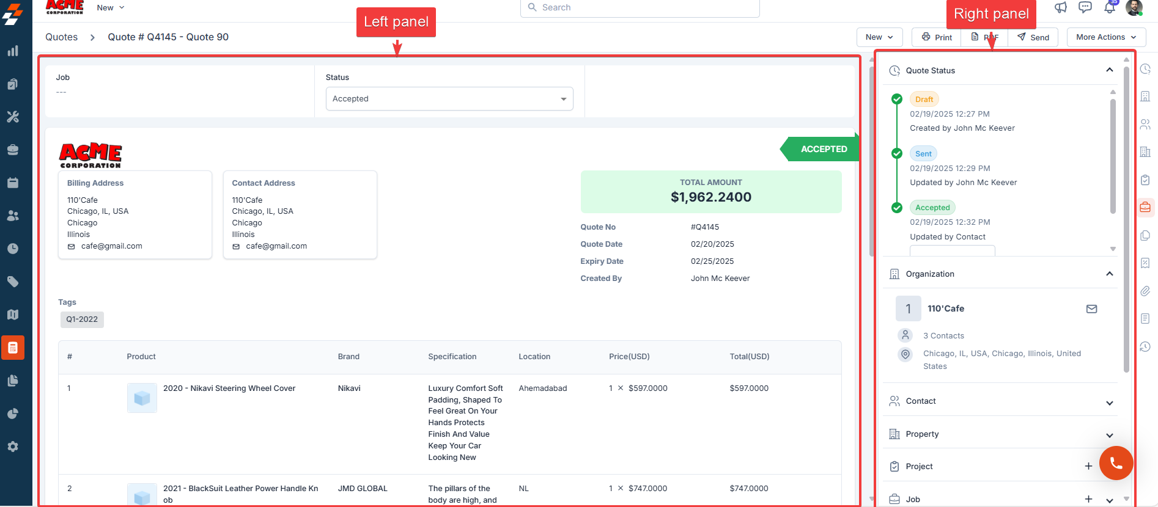Open the pie chart sidebar icon above the tag
1158x507 pixels.
click(13, 249)
